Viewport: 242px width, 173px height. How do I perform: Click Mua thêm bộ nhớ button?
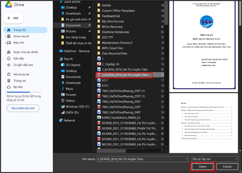[23, 108]
